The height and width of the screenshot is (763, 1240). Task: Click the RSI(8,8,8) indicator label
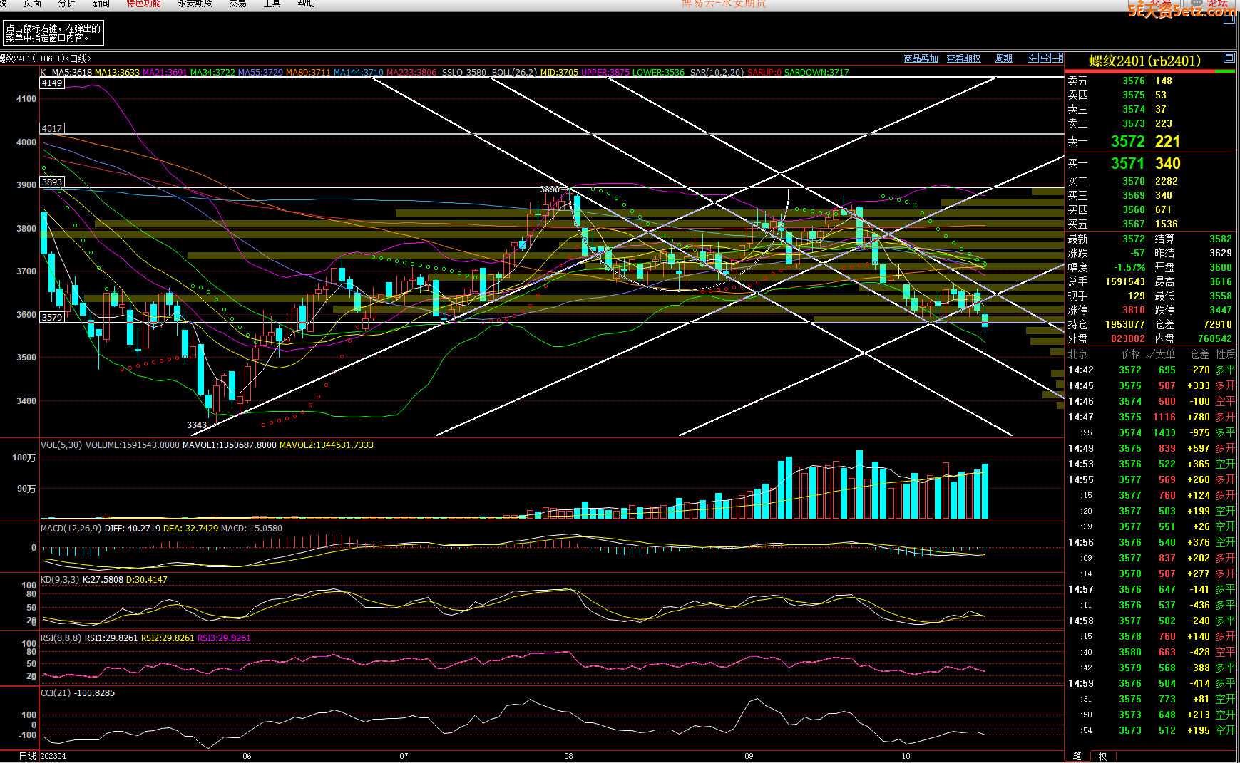(x=61, y=638)
